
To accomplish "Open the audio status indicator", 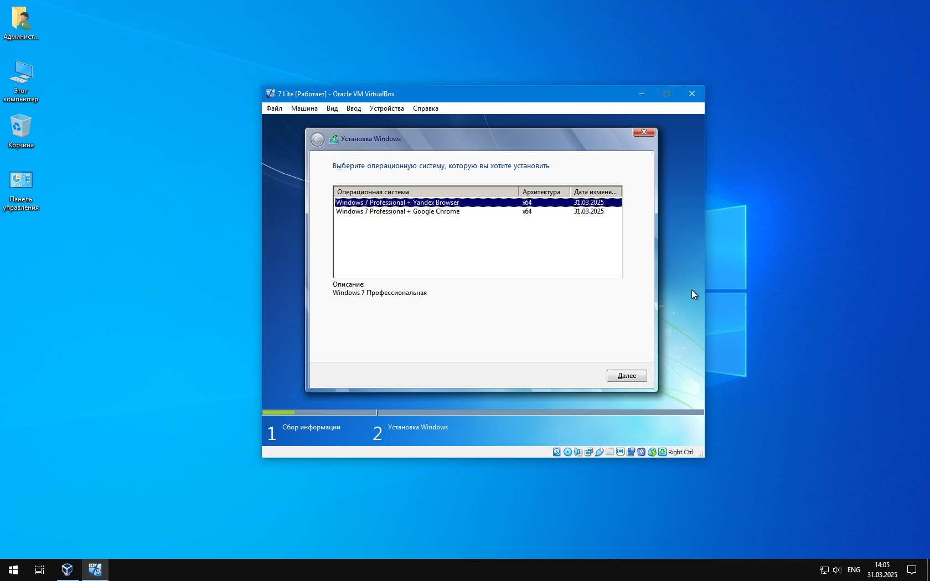I will [578, 452].
